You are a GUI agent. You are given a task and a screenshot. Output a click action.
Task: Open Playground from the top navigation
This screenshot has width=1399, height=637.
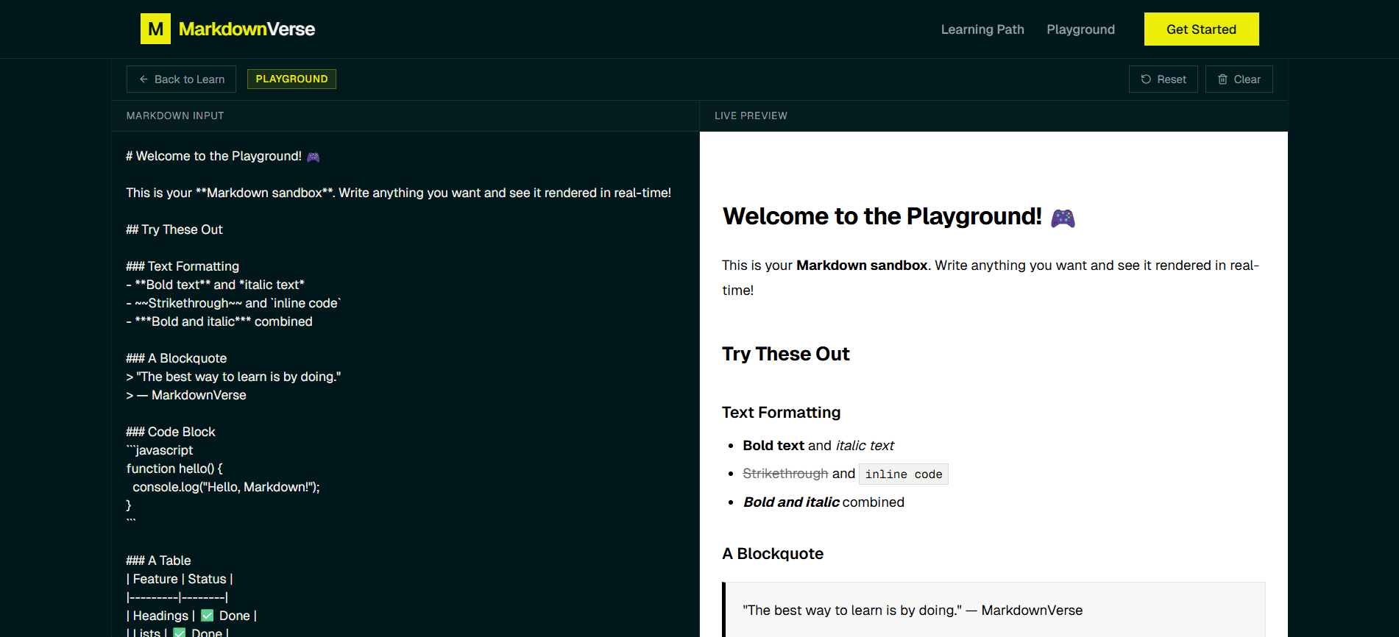point(1080,29)
